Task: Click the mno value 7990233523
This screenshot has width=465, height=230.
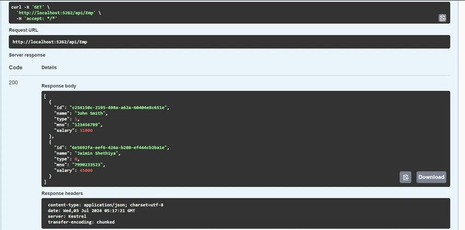Action: click(x=89, y=164)
